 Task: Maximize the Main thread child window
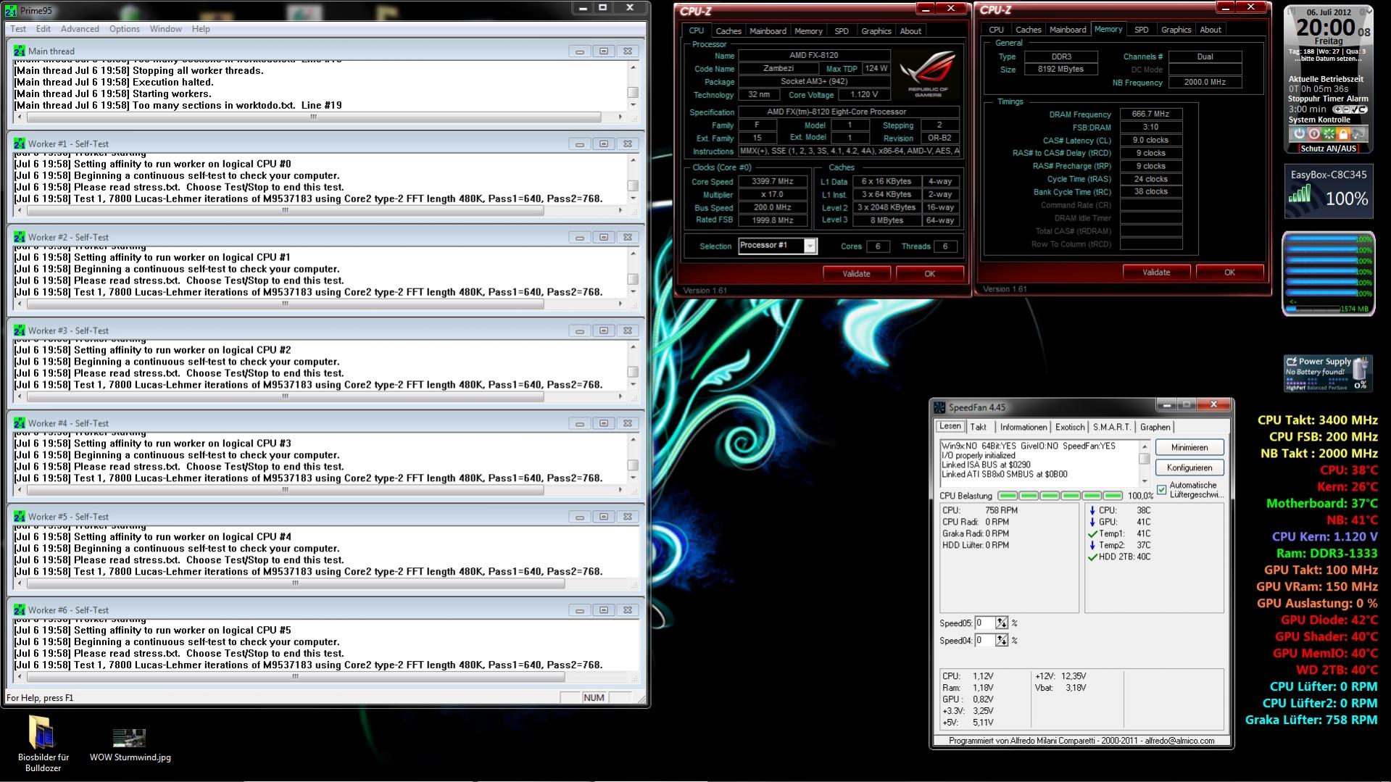tap(603, 51)
